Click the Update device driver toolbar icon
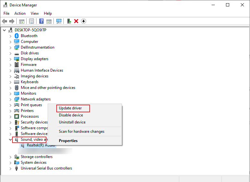This screenshot has height=182, width=250. [x=69, y=21]
